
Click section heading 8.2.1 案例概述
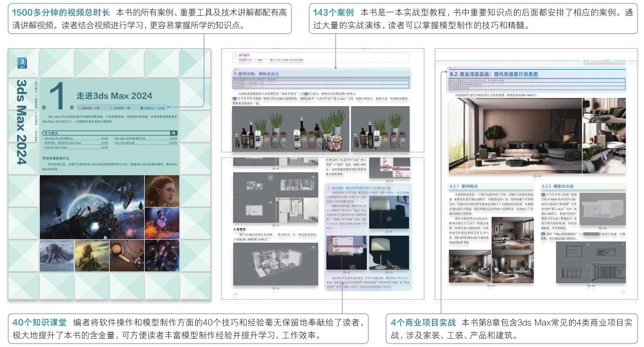(x=464, y=186)
